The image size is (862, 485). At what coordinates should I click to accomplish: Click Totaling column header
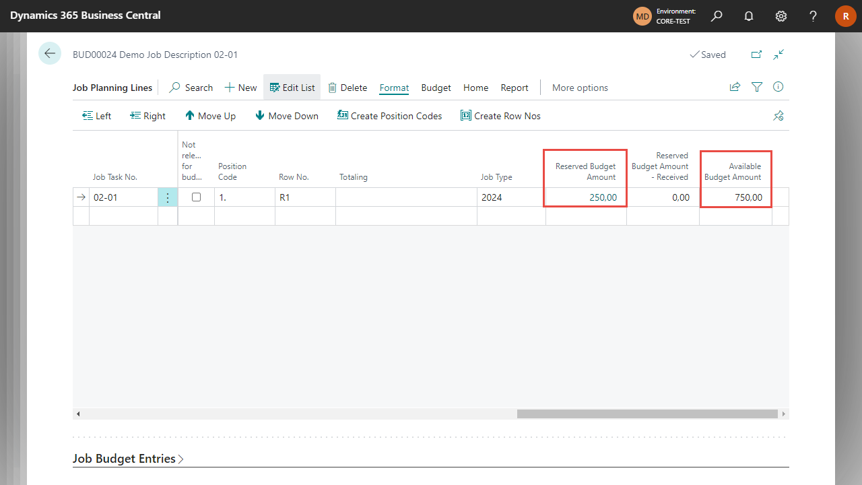click(x=354, y=177)
